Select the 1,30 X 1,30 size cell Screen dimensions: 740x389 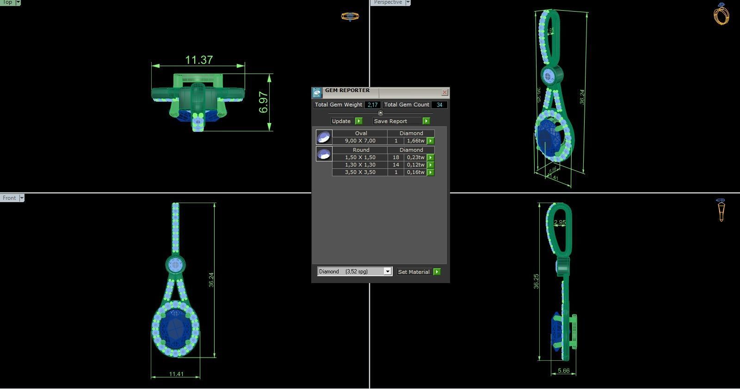click(x=360, y=165)
